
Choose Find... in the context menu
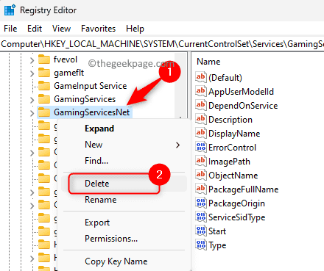(x=96, y=161)
